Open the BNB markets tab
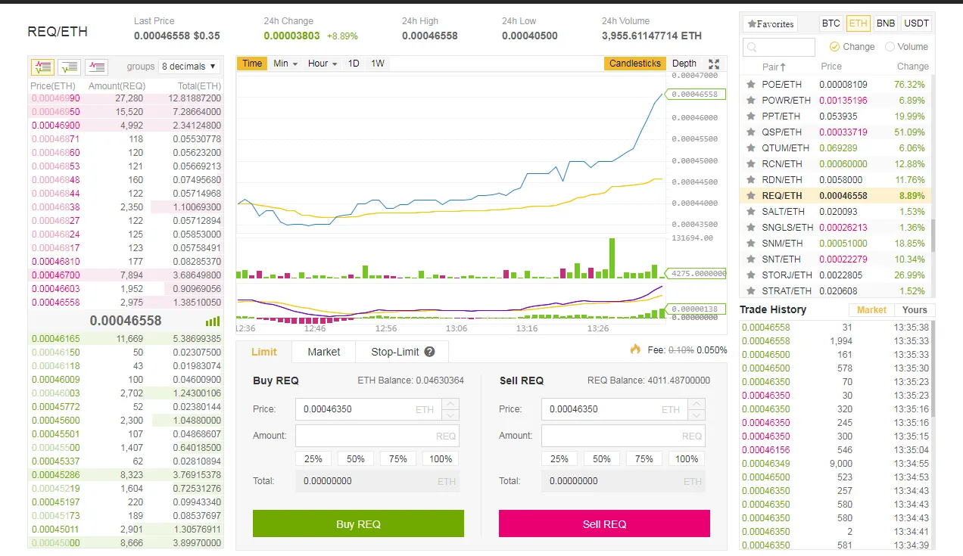Screen dimensions: 963x556 tap(885, 23)
